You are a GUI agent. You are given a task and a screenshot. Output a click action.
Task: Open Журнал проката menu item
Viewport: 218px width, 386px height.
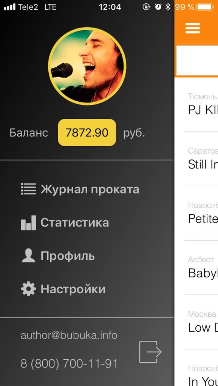(80, 189)
